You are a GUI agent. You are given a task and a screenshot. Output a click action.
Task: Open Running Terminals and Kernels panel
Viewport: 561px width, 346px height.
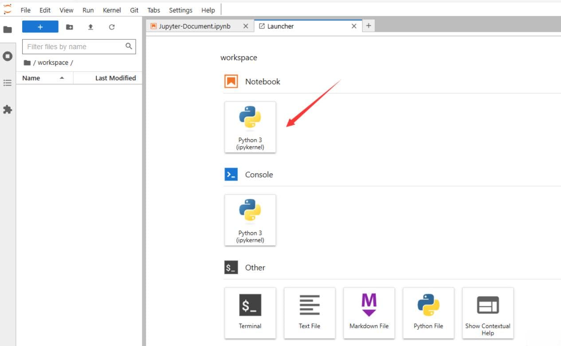[x=8, y=56]
